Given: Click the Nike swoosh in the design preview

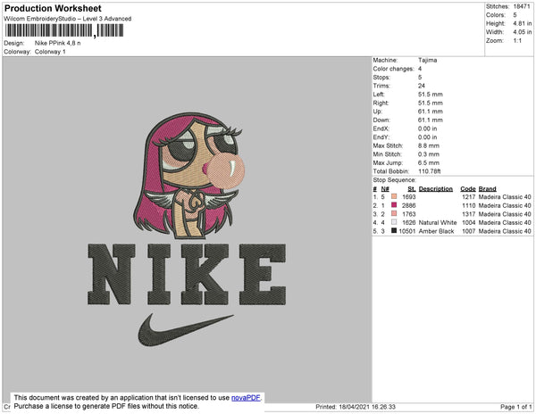Looking at the screenshot, I should pyautogui.click(x=186, y=330).
